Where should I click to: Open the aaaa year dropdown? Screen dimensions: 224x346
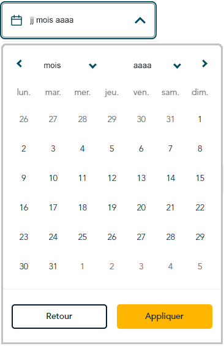pyautogui.click(x=157, y=65)
